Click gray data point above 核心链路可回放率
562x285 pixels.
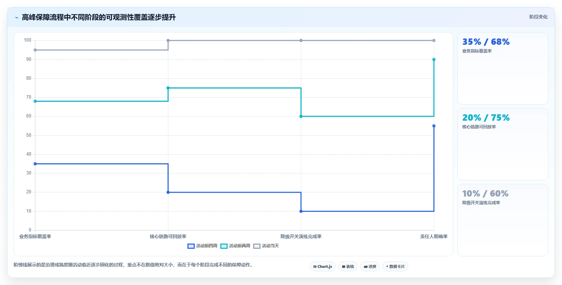coord(168,41)
